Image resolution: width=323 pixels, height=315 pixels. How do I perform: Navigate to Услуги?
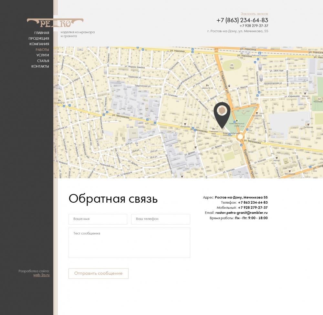tap(43, 55)
